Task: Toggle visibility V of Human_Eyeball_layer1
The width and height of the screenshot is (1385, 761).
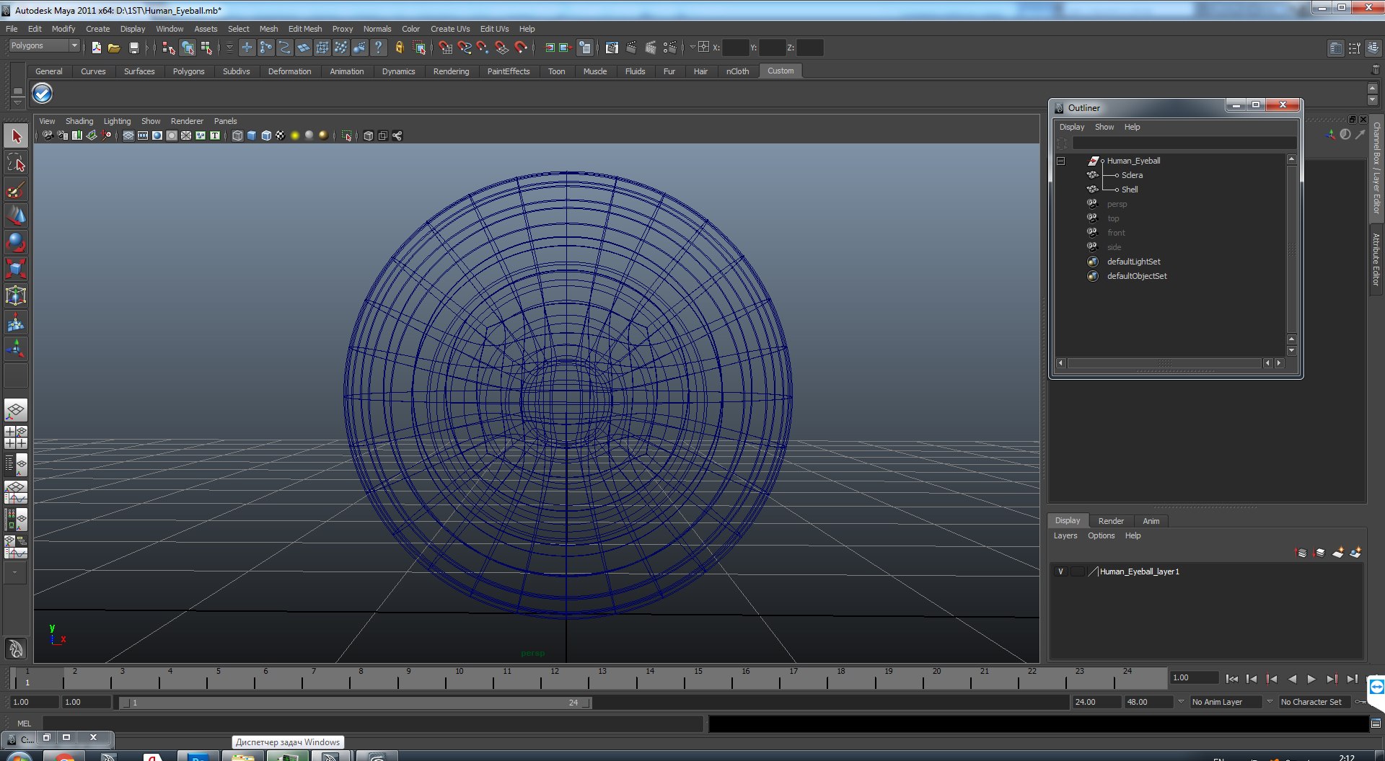Action: 1060,571
